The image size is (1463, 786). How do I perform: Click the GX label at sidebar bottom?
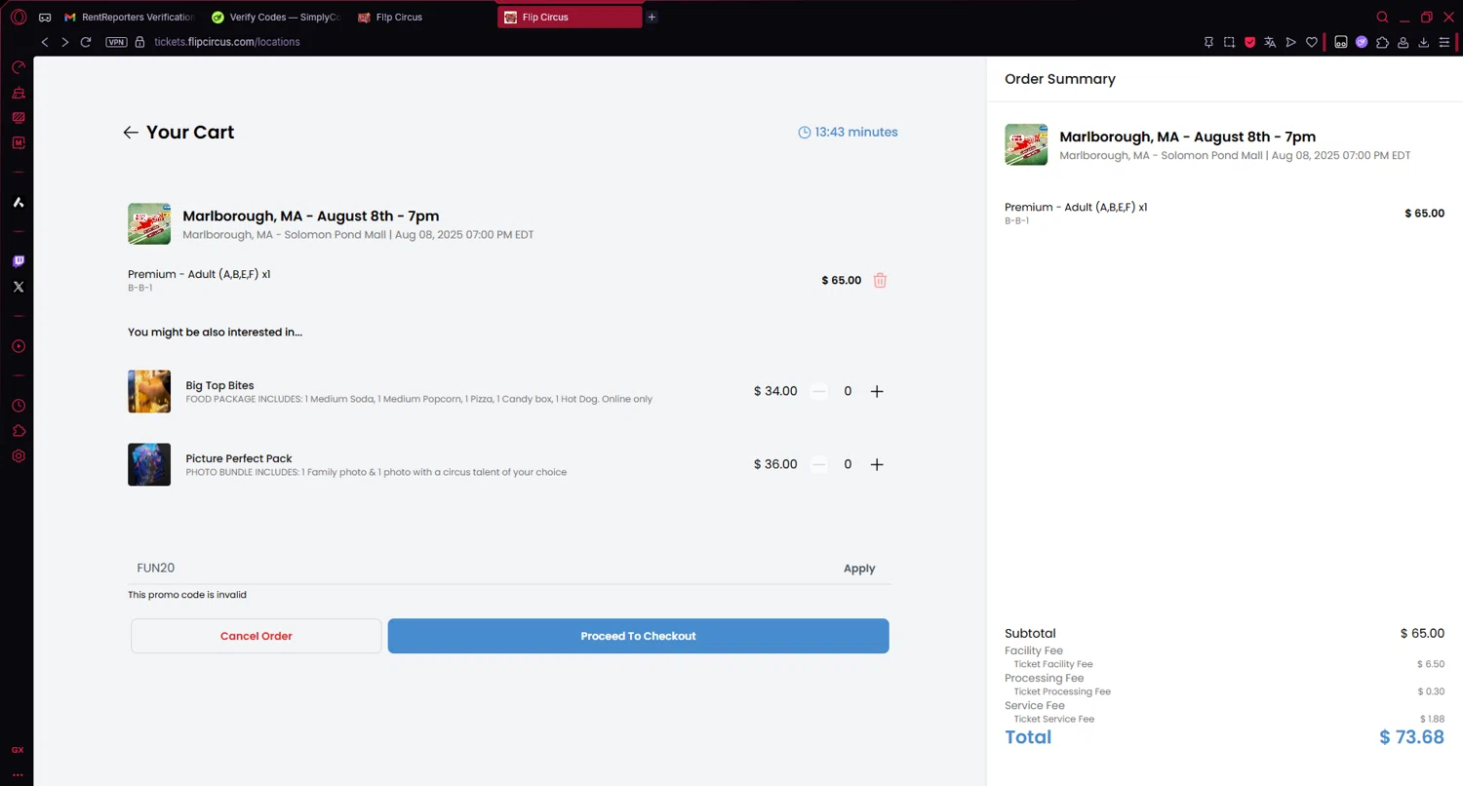(18, 750)
